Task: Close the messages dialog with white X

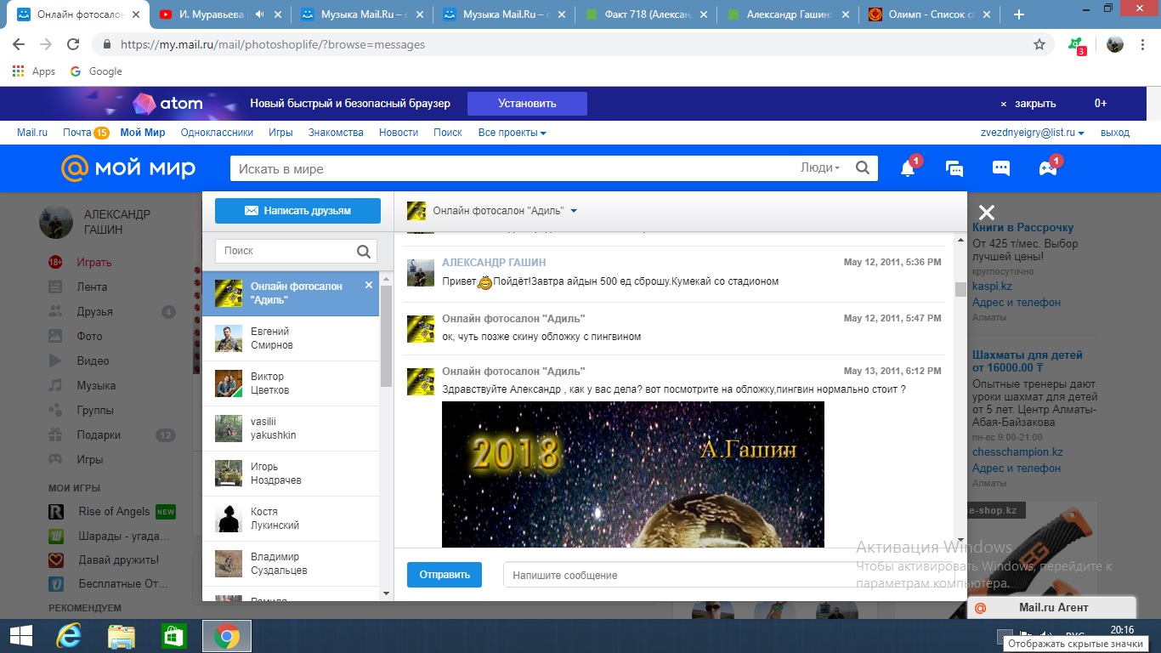Action: tap(986, 213)
